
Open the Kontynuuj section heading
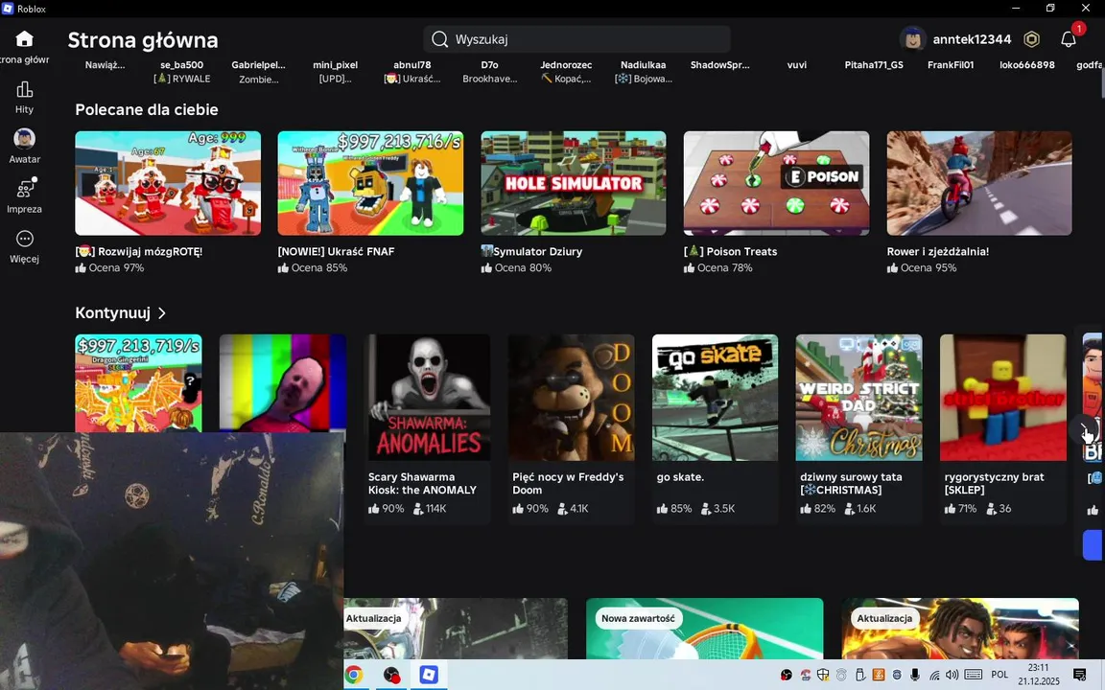(x=113, y=312)
